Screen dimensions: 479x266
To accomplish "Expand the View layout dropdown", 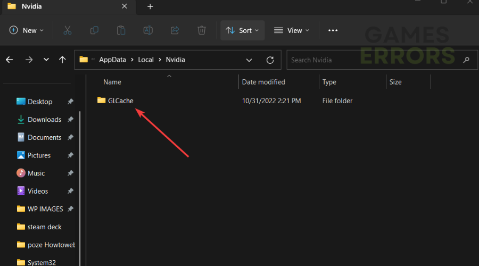I will tap(291, 30).
